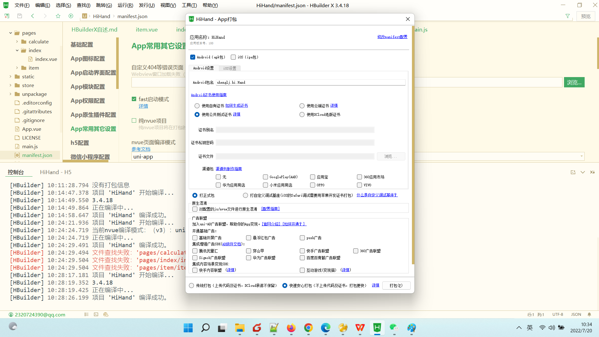
Task: Click the list icon in status bar
Action: coord(87,315)
